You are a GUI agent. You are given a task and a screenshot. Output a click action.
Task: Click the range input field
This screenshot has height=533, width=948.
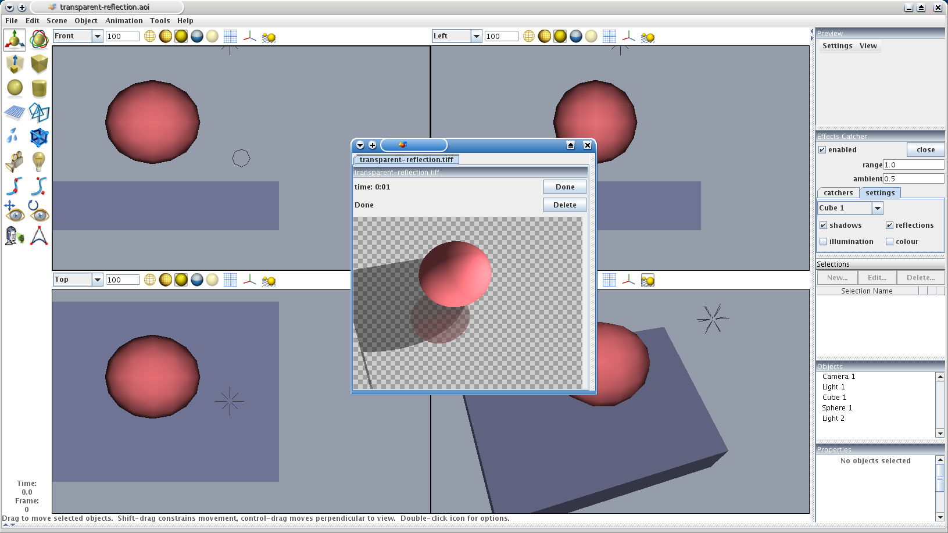point(914,165)
